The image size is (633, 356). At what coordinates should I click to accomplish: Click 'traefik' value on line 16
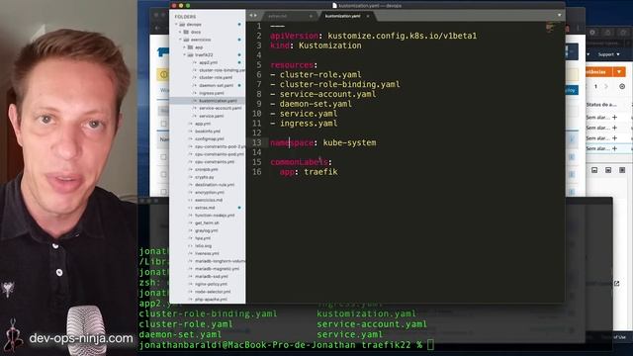pyautogui.click(x=320, y=171)
